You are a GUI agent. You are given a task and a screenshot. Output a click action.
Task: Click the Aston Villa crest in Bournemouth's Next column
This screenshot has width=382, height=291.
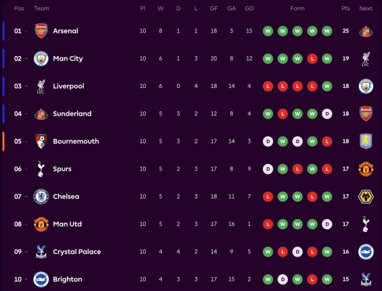tap(365, 141)
